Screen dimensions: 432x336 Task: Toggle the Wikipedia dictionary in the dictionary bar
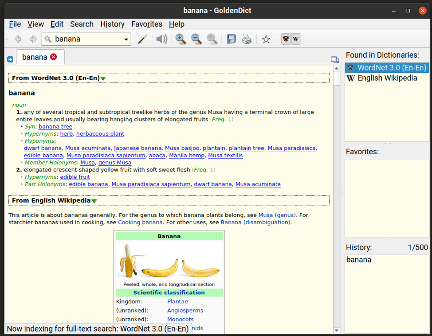pos(296,39)
